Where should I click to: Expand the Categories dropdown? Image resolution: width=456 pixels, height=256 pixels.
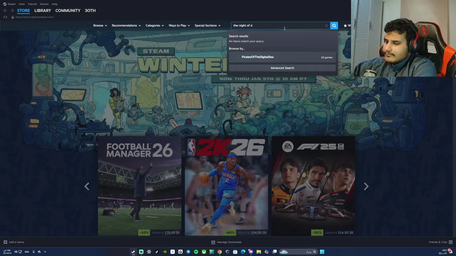[x=154, y=26]
